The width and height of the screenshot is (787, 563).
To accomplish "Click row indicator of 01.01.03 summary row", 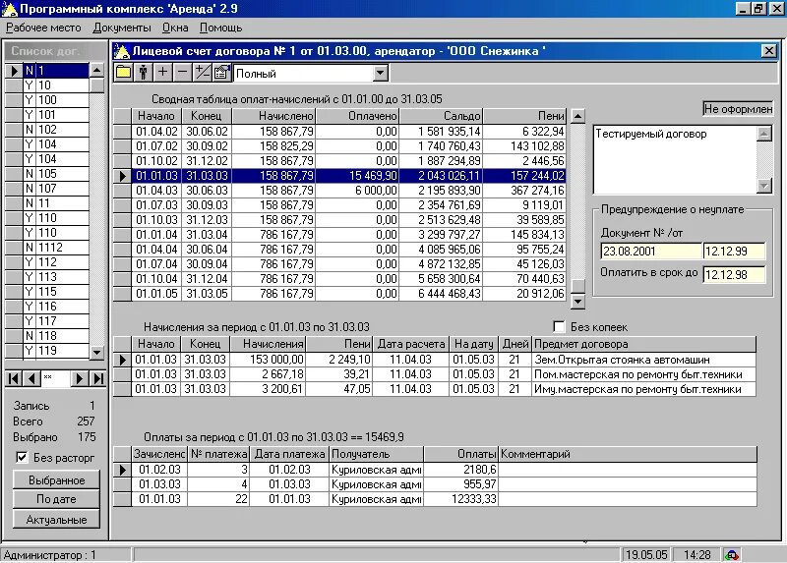I will pyautogui.click(x=122, y=176).
